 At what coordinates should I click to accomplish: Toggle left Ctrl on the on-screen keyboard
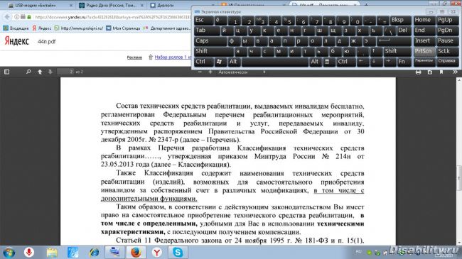click(x=203, y=62)
